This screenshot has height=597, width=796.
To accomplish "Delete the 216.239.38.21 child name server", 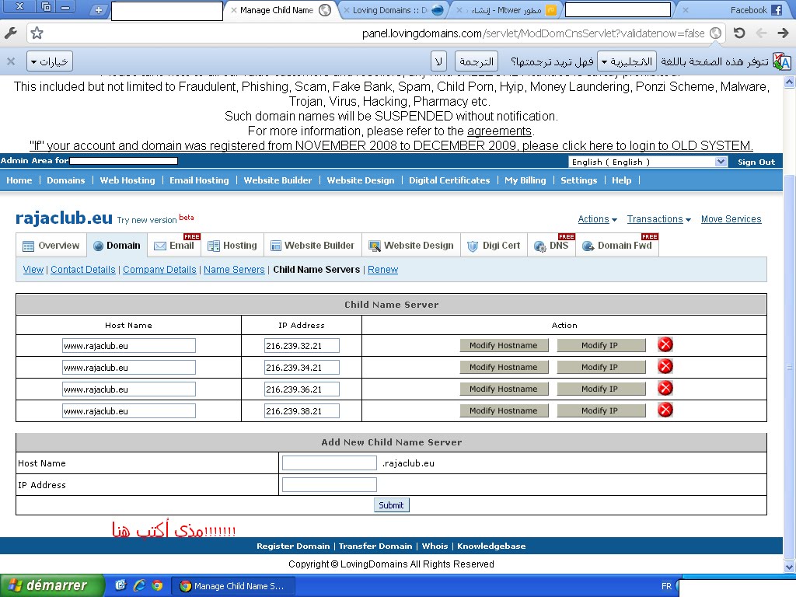I will click(665, 410).
